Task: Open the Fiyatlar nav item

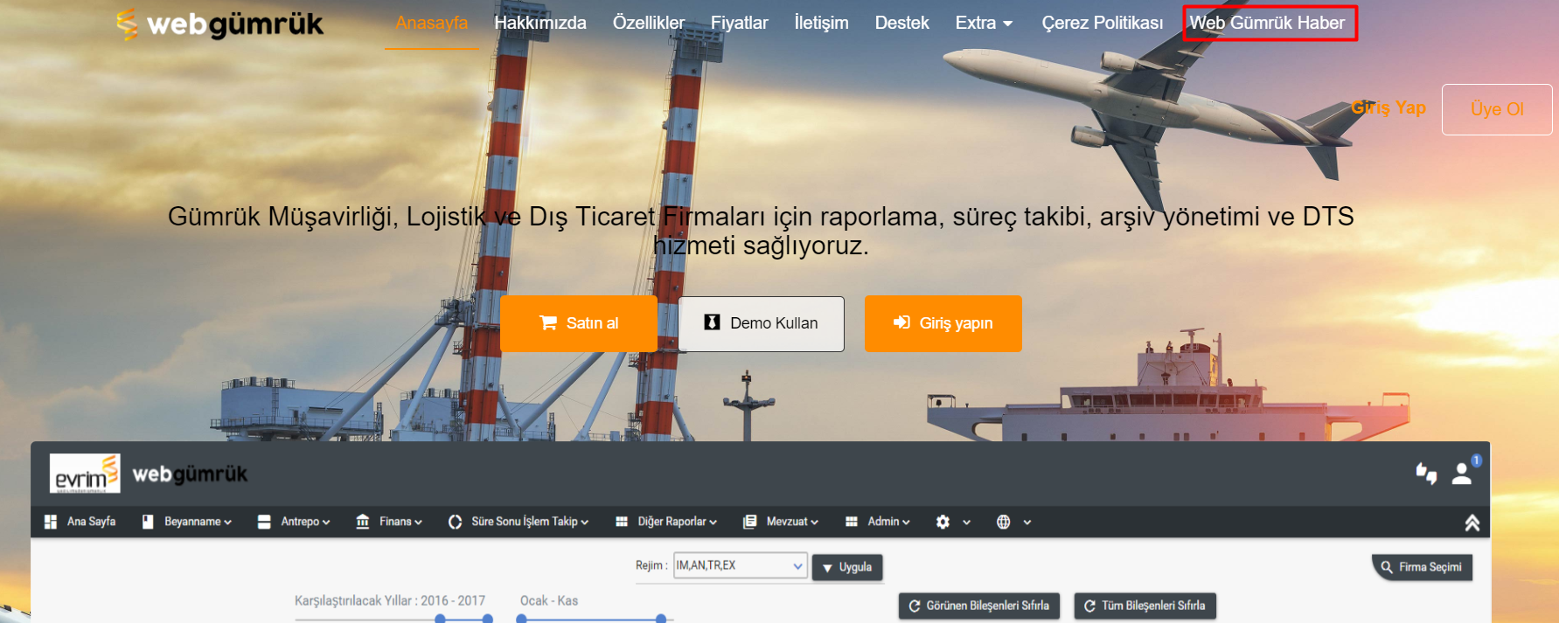Action: [740, 23]
